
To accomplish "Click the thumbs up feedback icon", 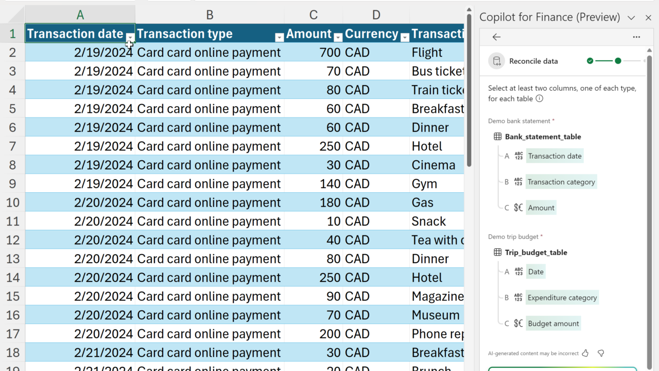I will coord(585,353).
